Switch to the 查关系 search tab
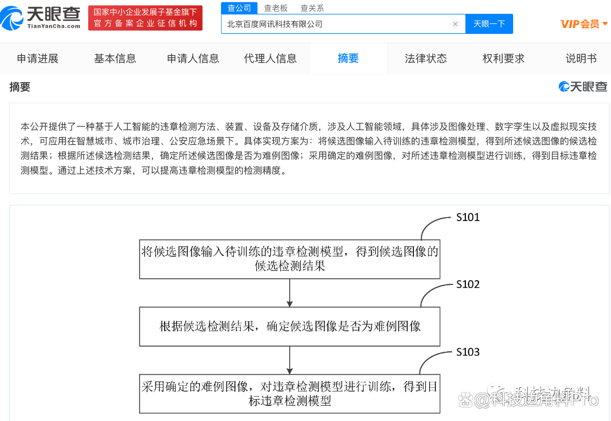This screenshot has width=611, height=421. tap(312, 8)
